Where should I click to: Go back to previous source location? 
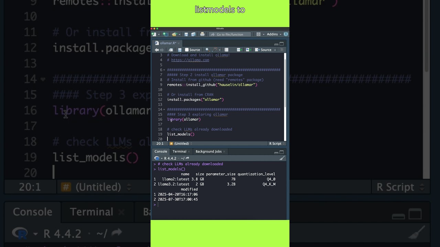coord(157,50)
